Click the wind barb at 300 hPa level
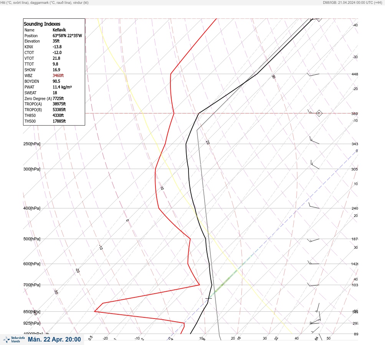The image size is (385, 345). point(315,164)
